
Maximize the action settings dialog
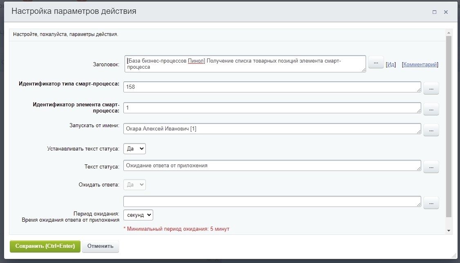click(435, 12)
